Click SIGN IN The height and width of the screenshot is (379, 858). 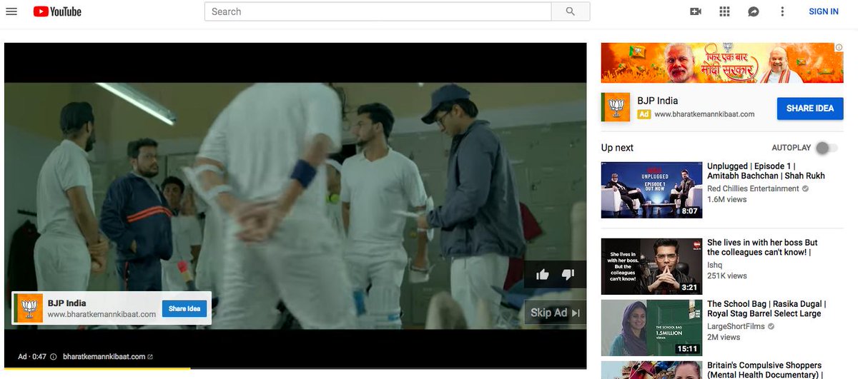[x=824, y=11]
